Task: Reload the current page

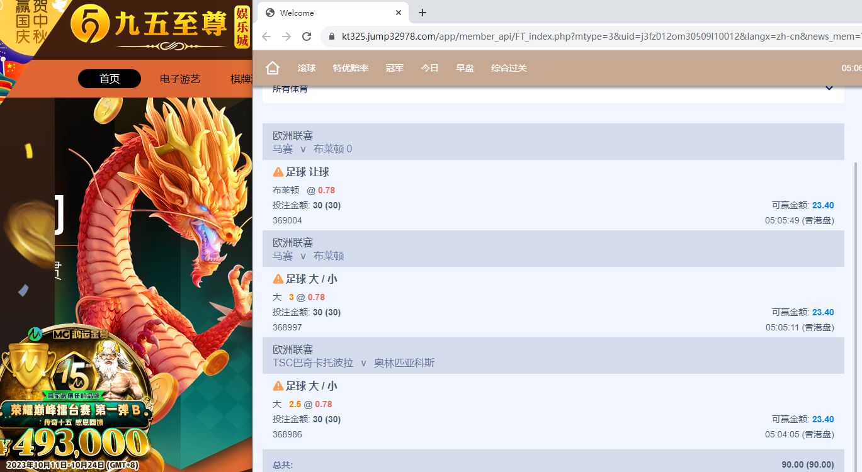Action: coord(307,37)
